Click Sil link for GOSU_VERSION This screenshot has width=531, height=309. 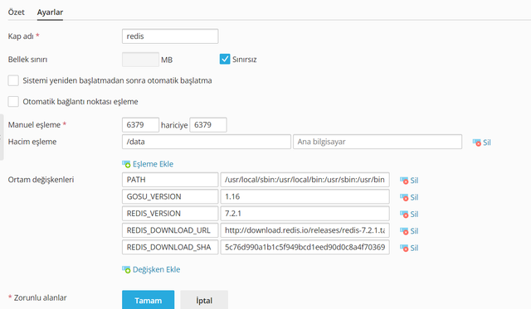click(x=414, y=197)
